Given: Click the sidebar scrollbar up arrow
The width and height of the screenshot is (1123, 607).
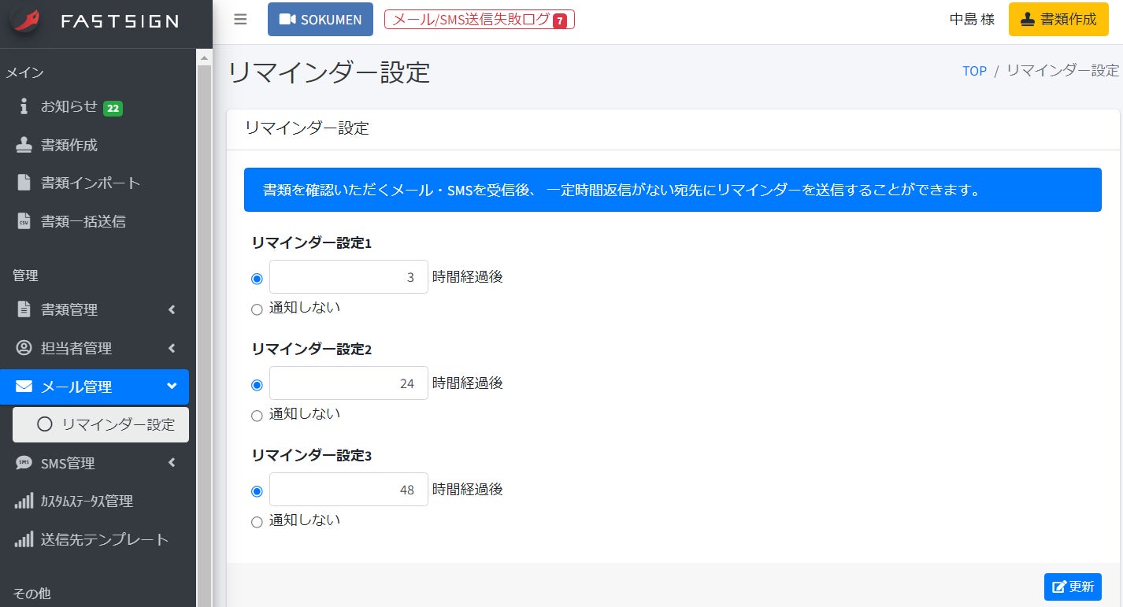Looking at the screenshot, I should coord(204,57).
